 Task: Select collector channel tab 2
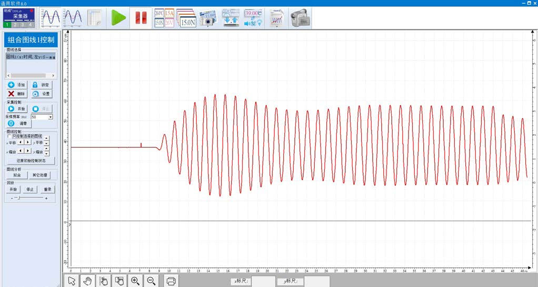(15, 25)
